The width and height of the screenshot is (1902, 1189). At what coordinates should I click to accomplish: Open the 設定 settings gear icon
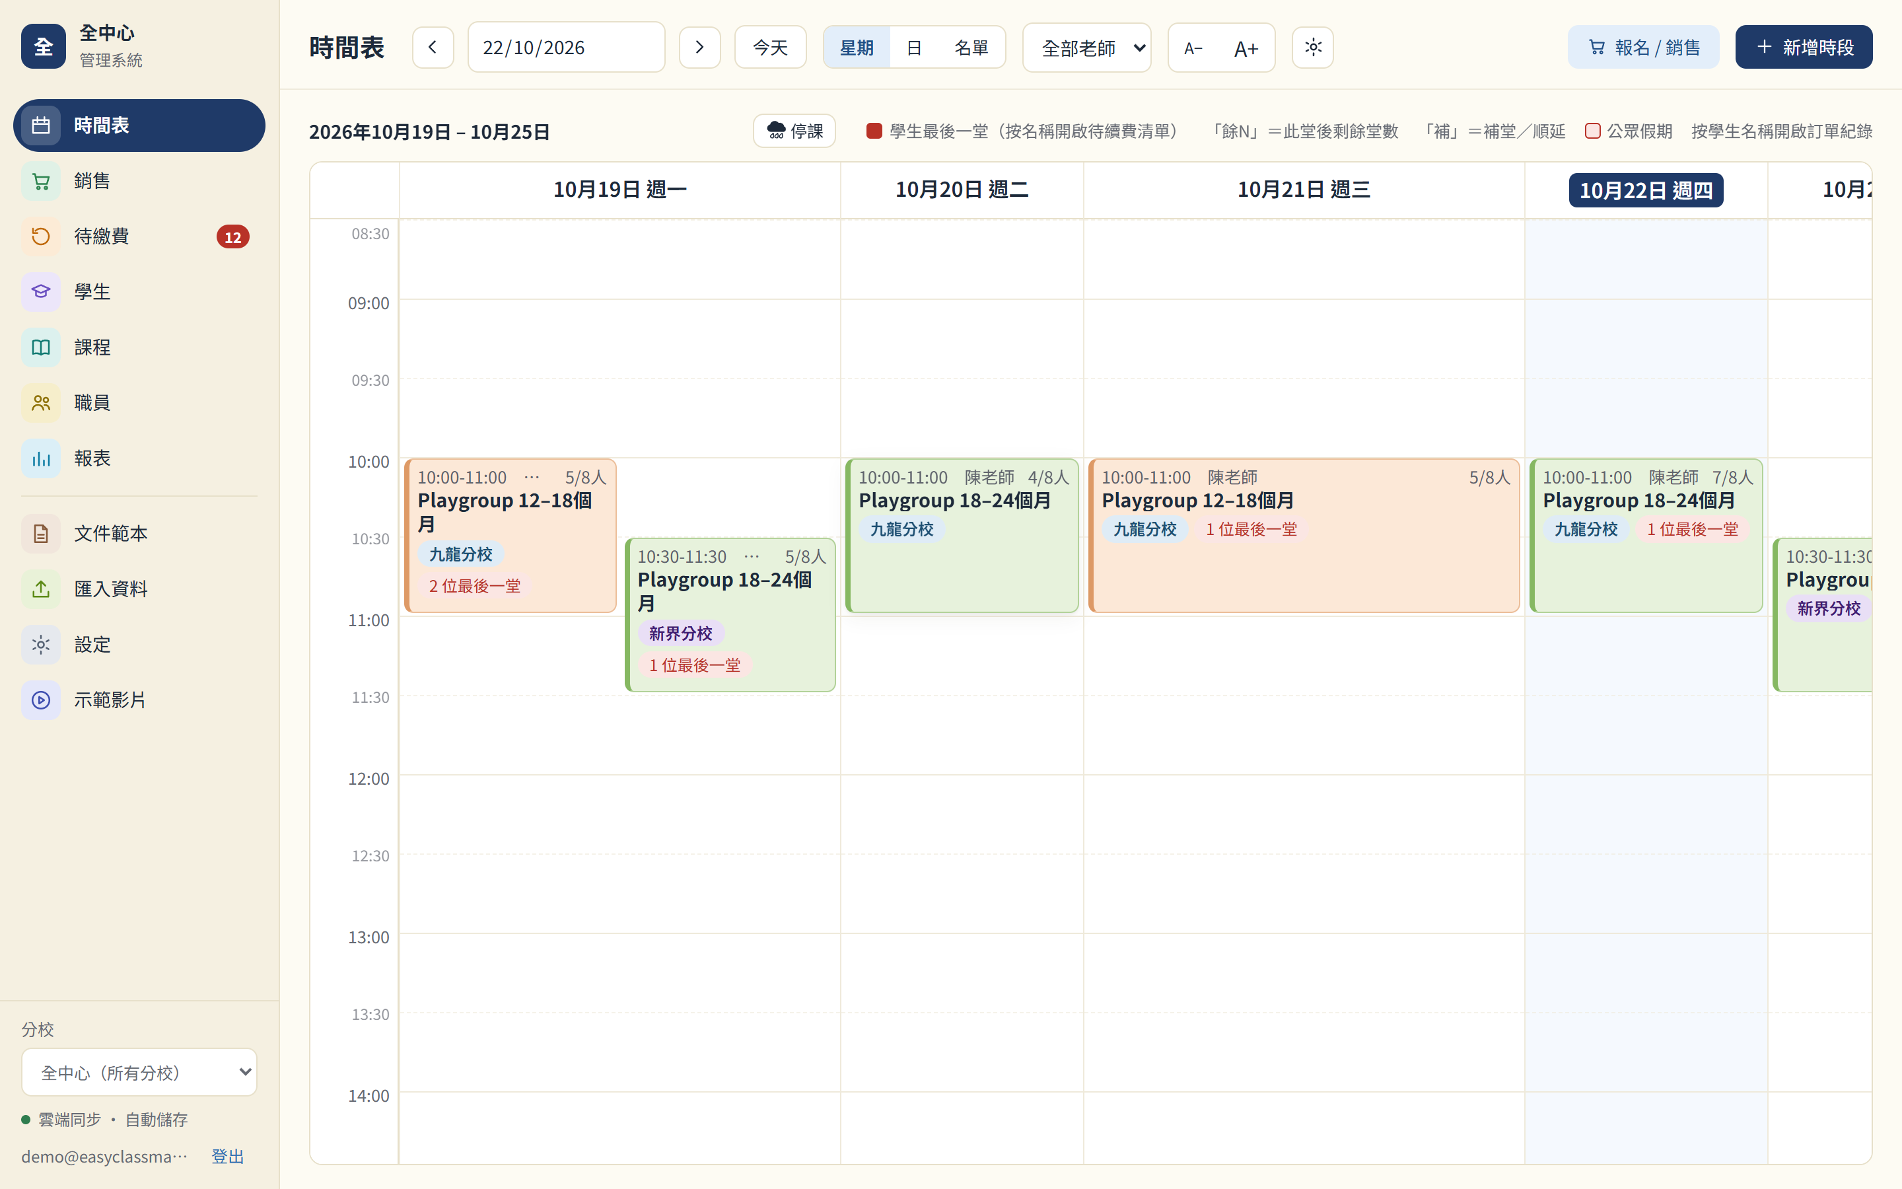pos(41,645)
